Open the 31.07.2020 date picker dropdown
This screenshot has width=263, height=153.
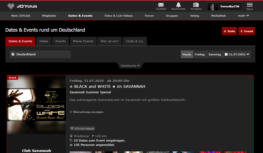[237, 54]
